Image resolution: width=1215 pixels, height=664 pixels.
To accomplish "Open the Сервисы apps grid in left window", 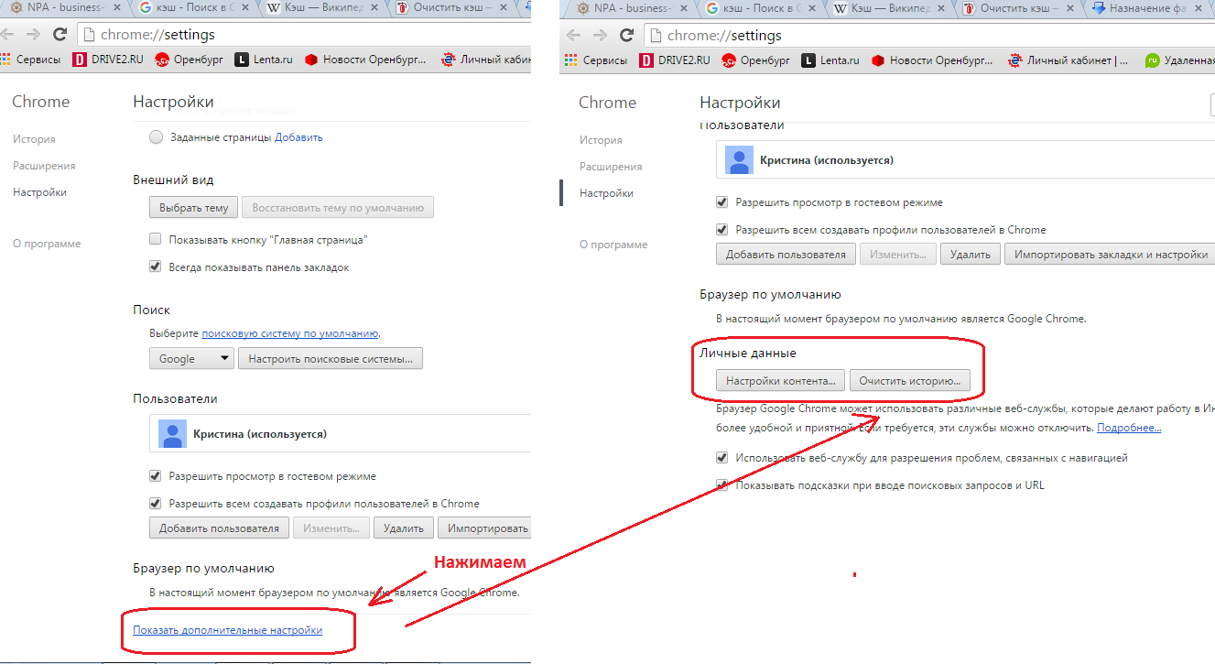I will click(31, 60).
